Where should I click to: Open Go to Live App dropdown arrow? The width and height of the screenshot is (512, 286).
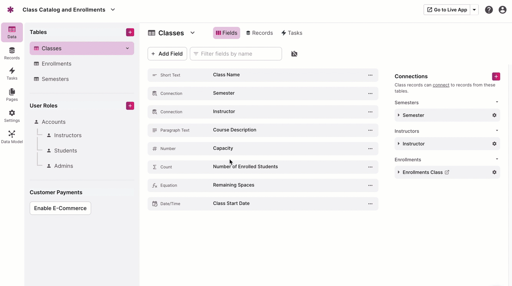474,10
